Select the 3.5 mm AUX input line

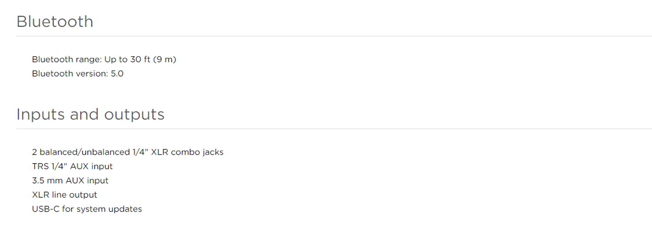click(x=70, y=180)
